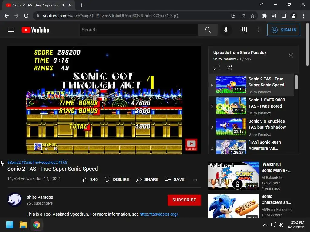The width and height of the screenshot is (310, 232).
Task: Click the URL address bar
Action: (130, 16)
